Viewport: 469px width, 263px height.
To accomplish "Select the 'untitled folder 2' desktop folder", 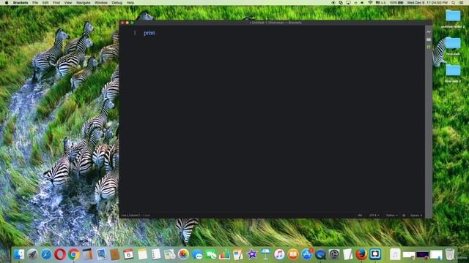I will tap(453, 19).
